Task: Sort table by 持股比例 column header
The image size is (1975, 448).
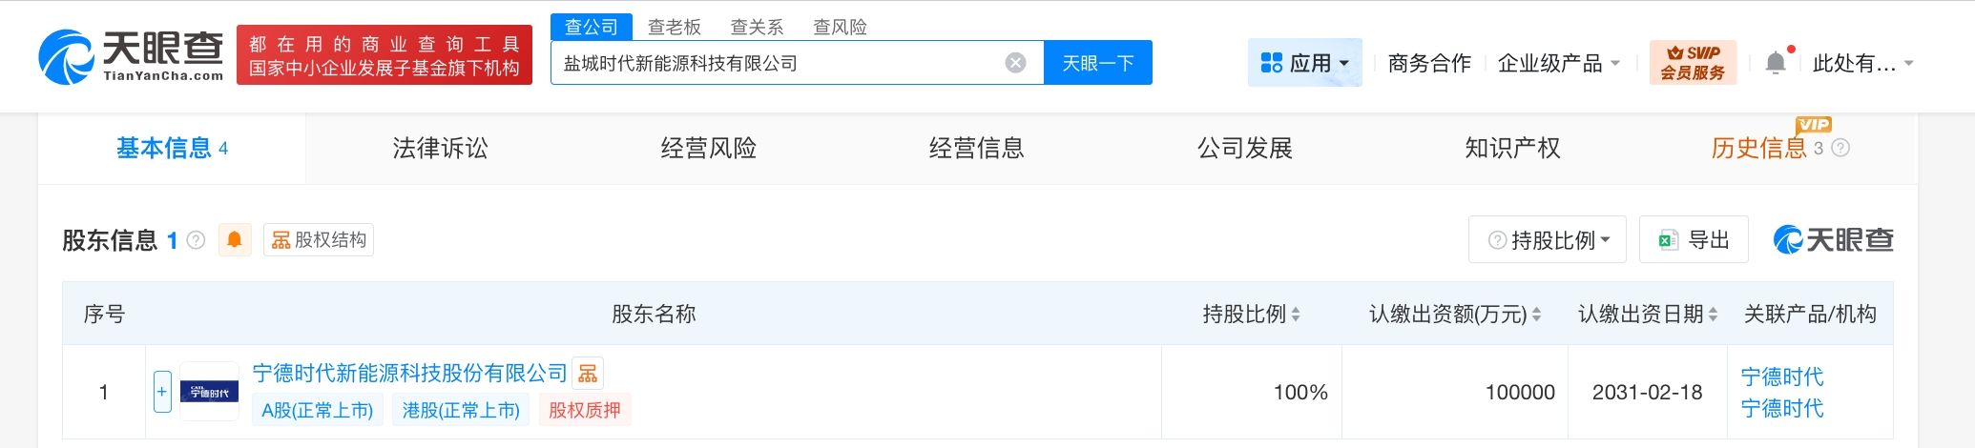Action: pyautogui.click(x=1296, y=315)
